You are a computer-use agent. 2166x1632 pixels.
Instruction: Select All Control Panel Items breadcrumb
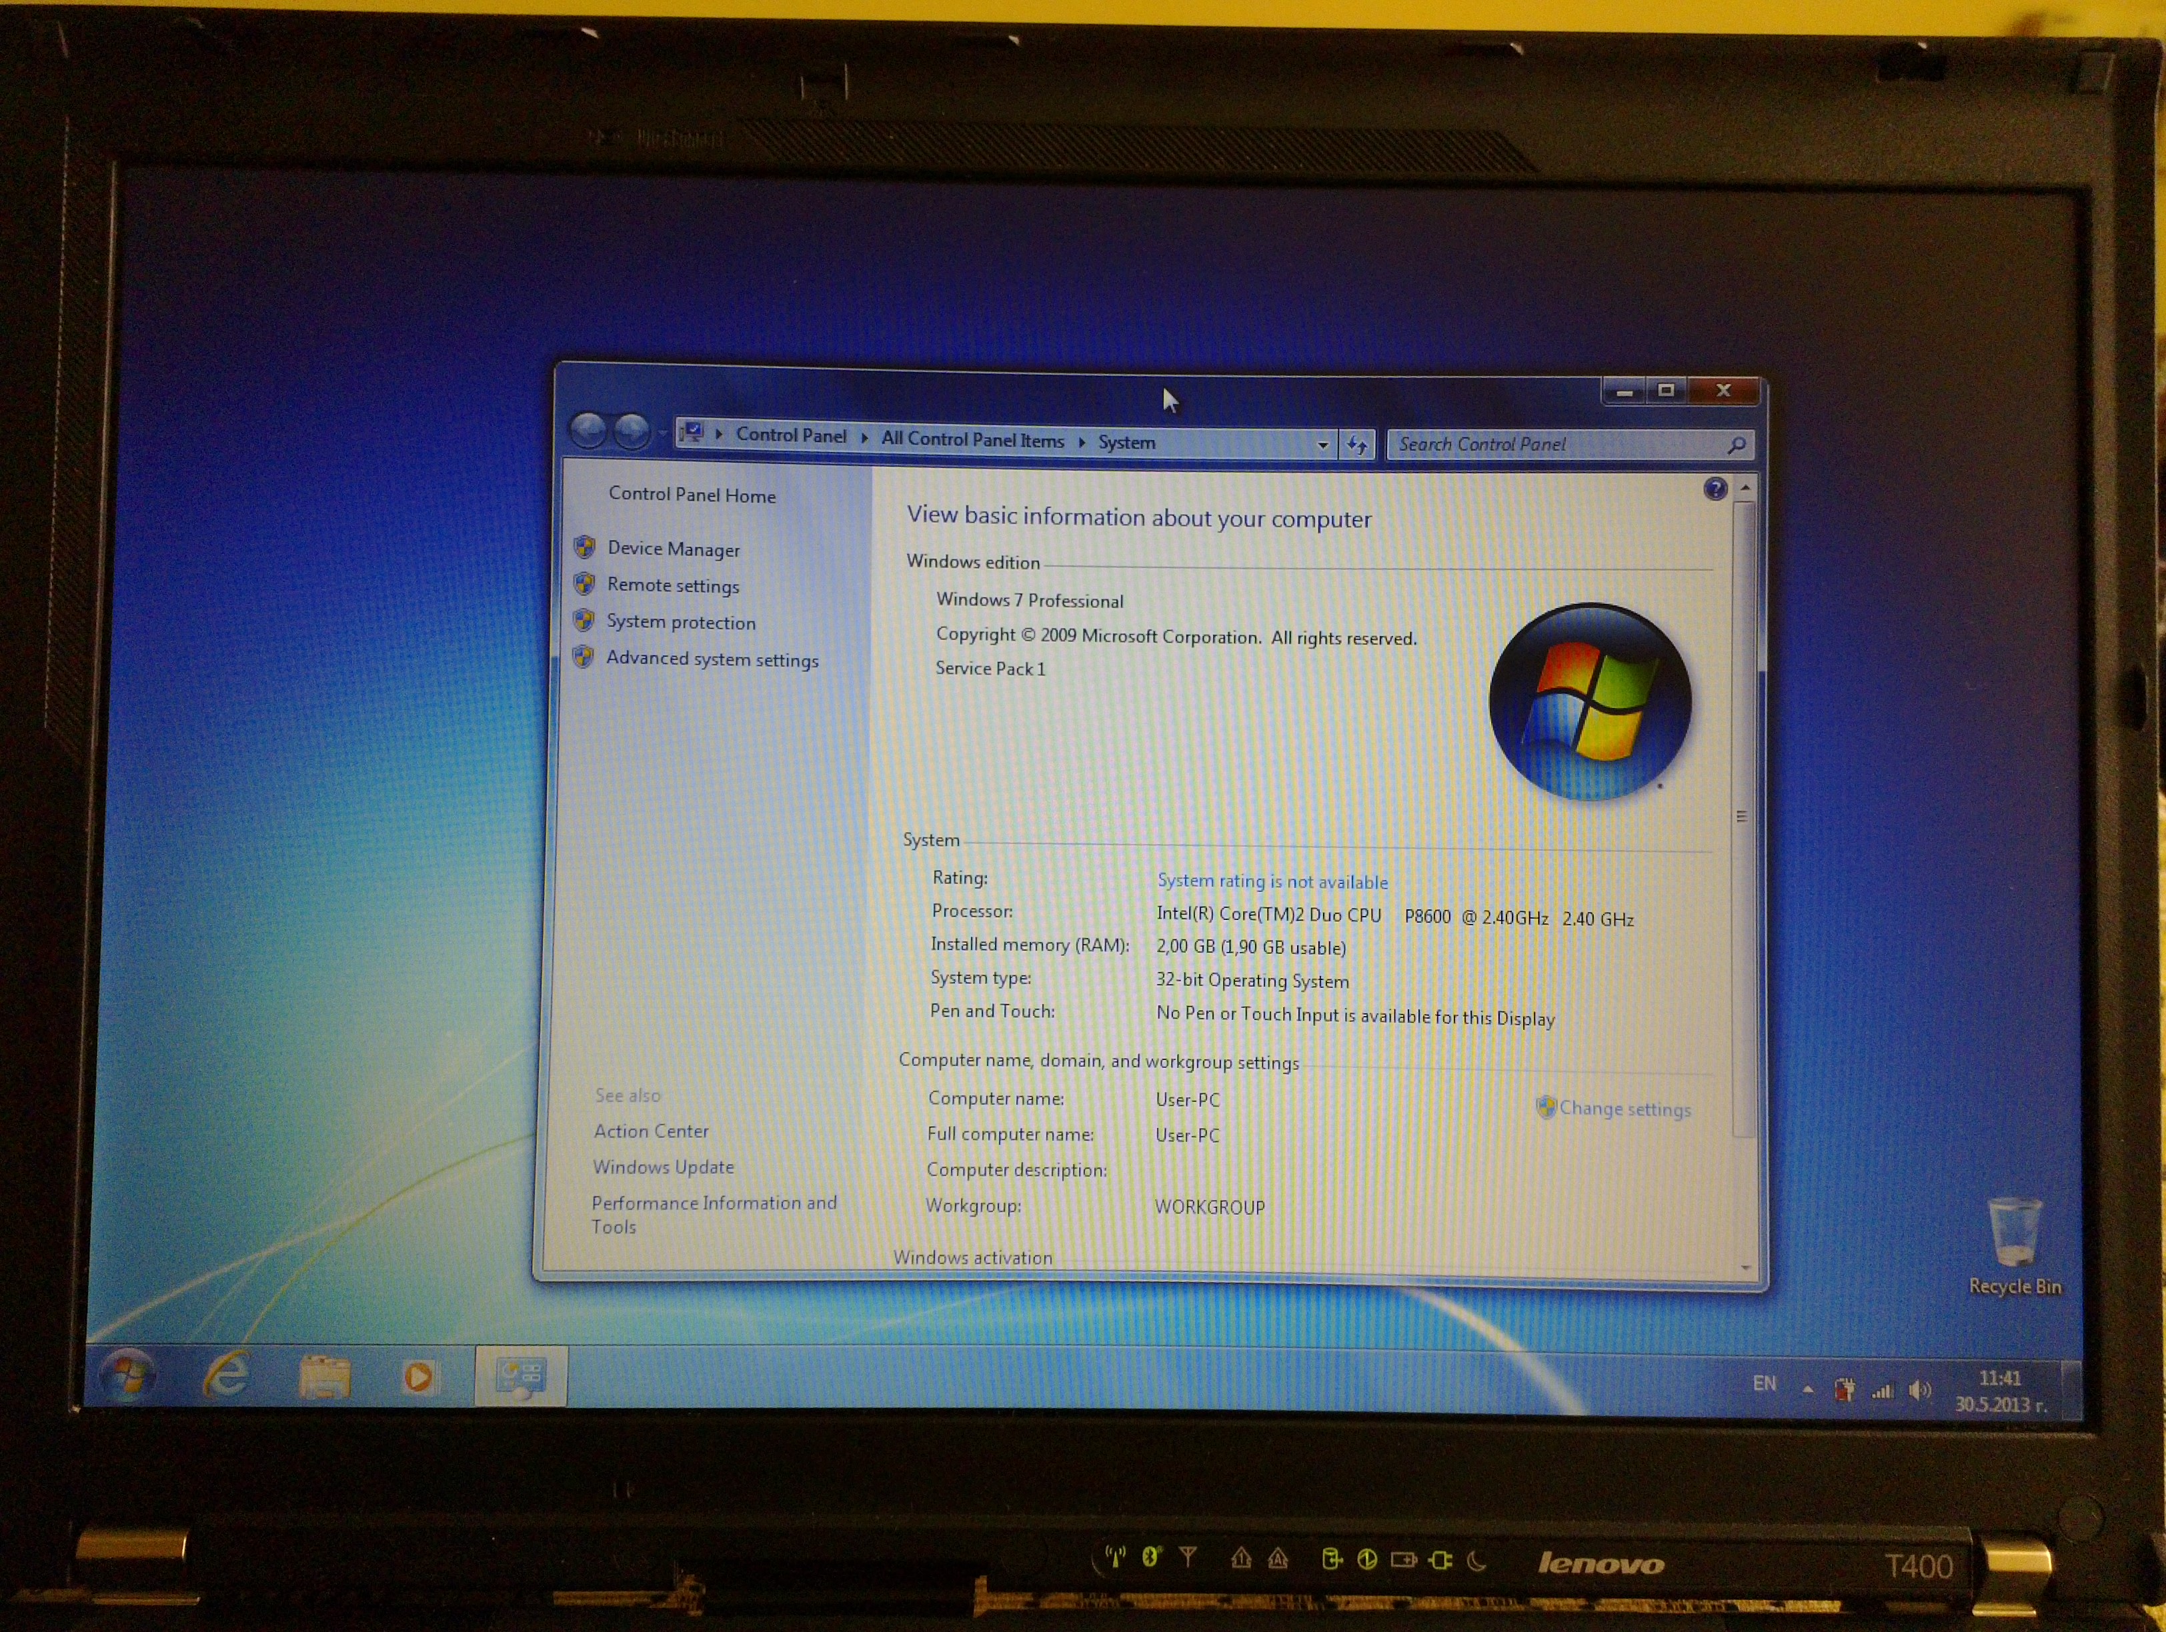click(x=972, y=439)
